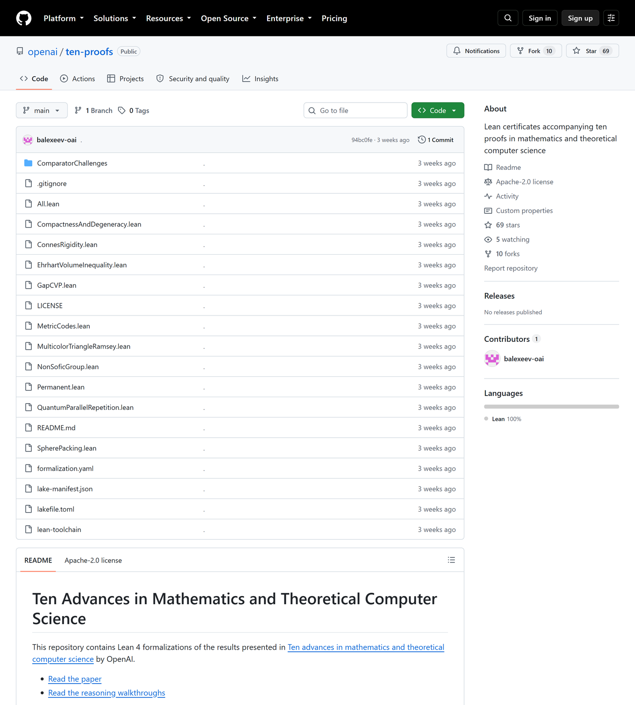Image resolution: width=635 pixels, height=705 pixels.
Task: Click the fork icon beside 10 forks
Action: (488, 254)
